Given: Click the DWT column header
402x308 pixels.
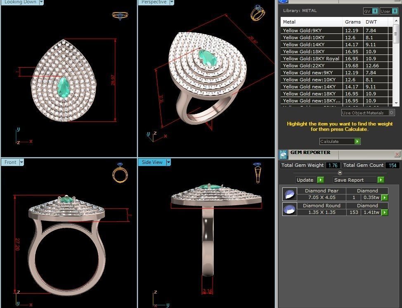Looking at the screenshot, I should pyautogui.click(x=375, y=22).
